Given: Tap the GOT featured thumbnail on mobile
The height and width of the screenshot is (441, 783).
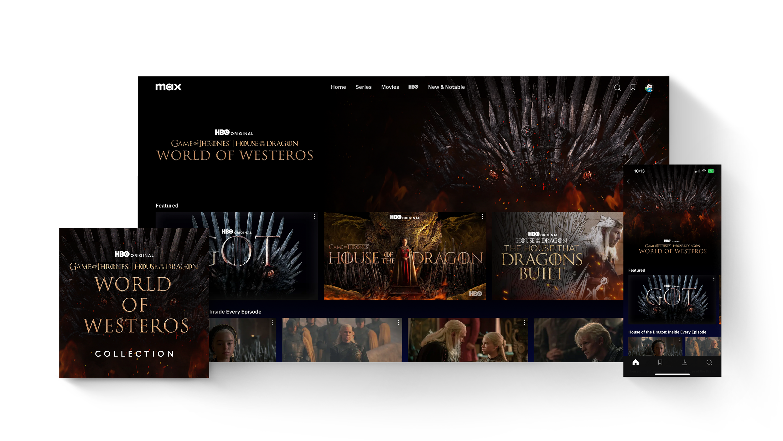Looking at the screenshot, I should [x=672, y=300].
